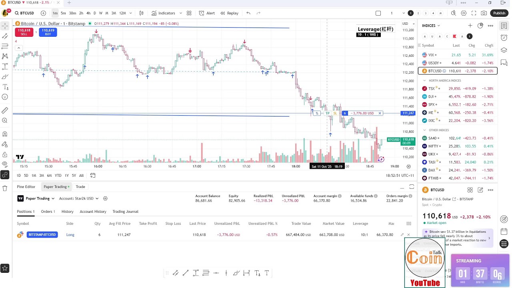512x288 pixels.
Task: Click the BITSTAMP:BTCUSD position symbol
Action: 42,235
